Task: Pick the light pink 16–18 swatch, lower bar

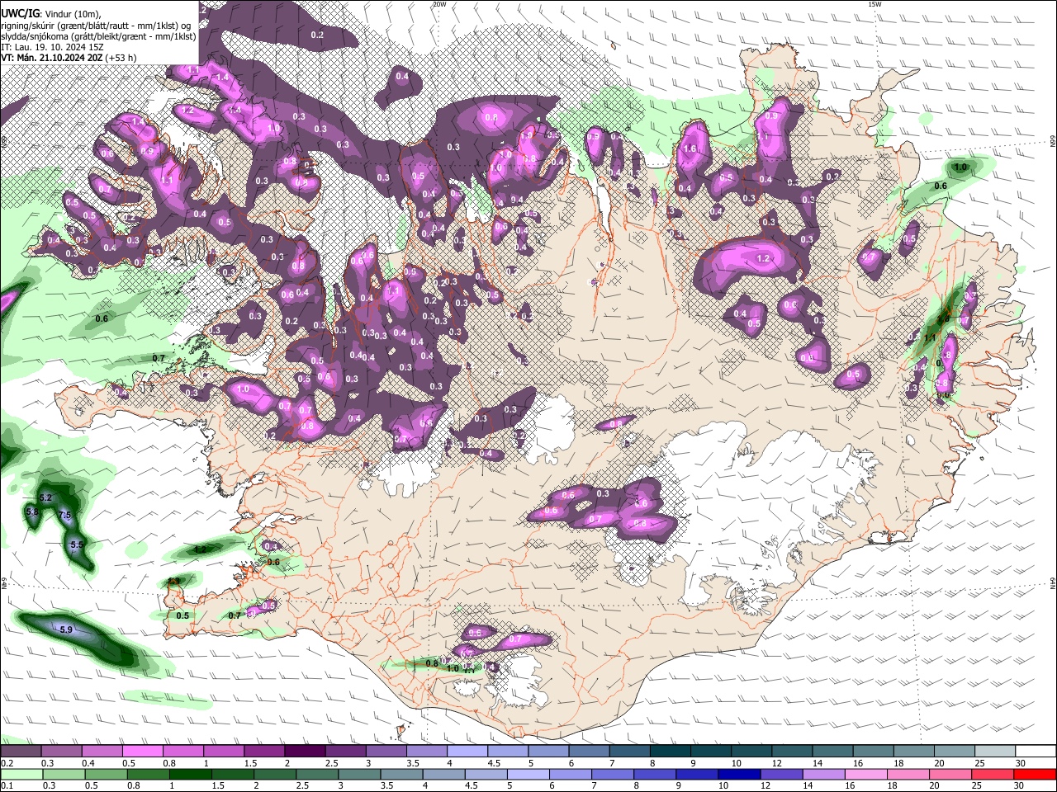Action: point(867,775)
